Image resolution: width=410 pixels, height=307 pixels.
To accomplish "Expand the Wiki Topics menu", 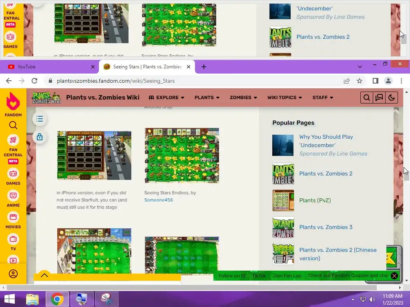I will 285,98.
